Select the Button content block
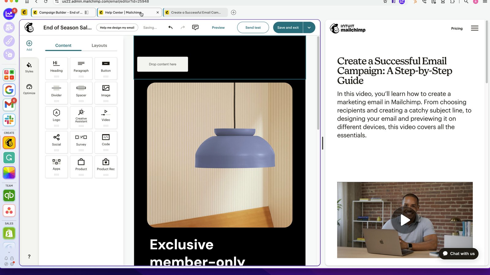This screenshot has height=275, width=490. pos(106,68)
